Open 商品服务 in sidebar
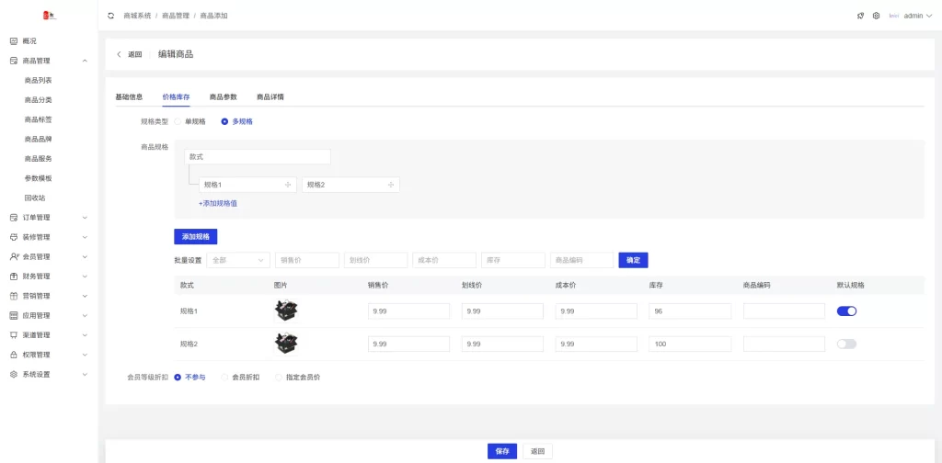Viewport: 942px width, 463px height. (x=38, y=159)
